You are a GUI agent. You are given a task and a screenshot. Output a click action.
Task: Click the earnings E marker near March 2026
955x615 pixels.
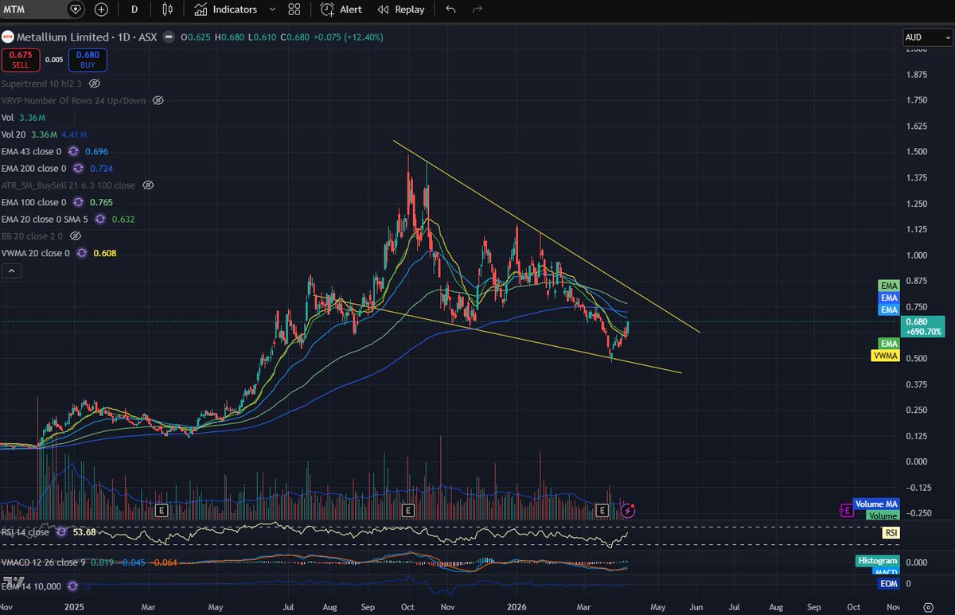(602, 509)
